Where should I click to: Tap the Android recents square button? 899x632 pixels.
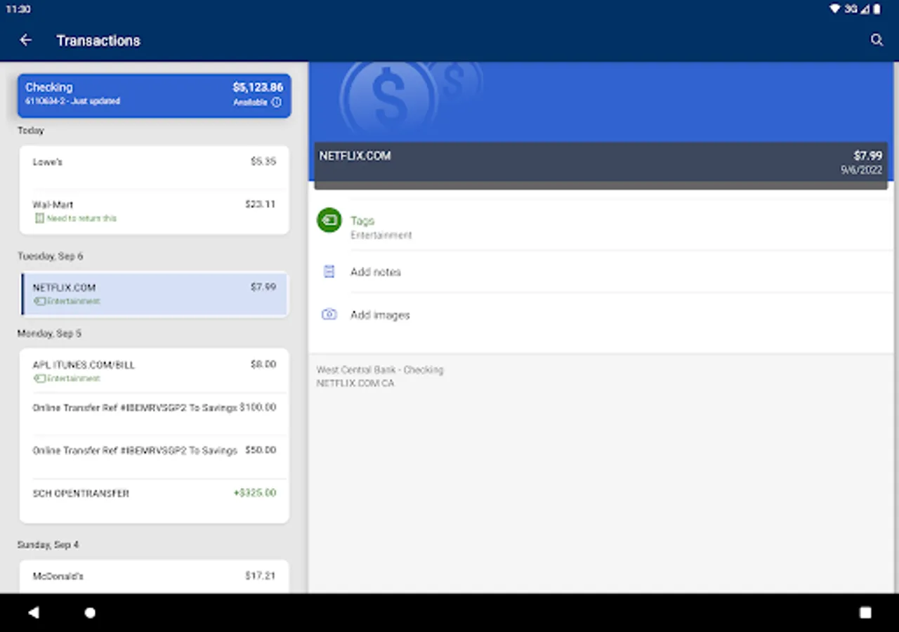(x=865, y=612)
